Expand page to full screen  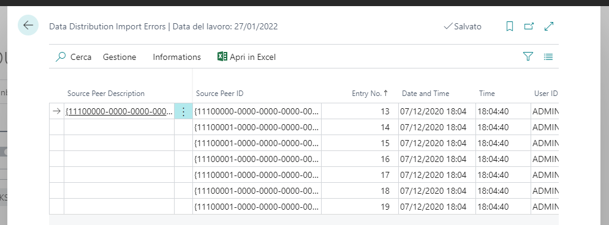549,26
